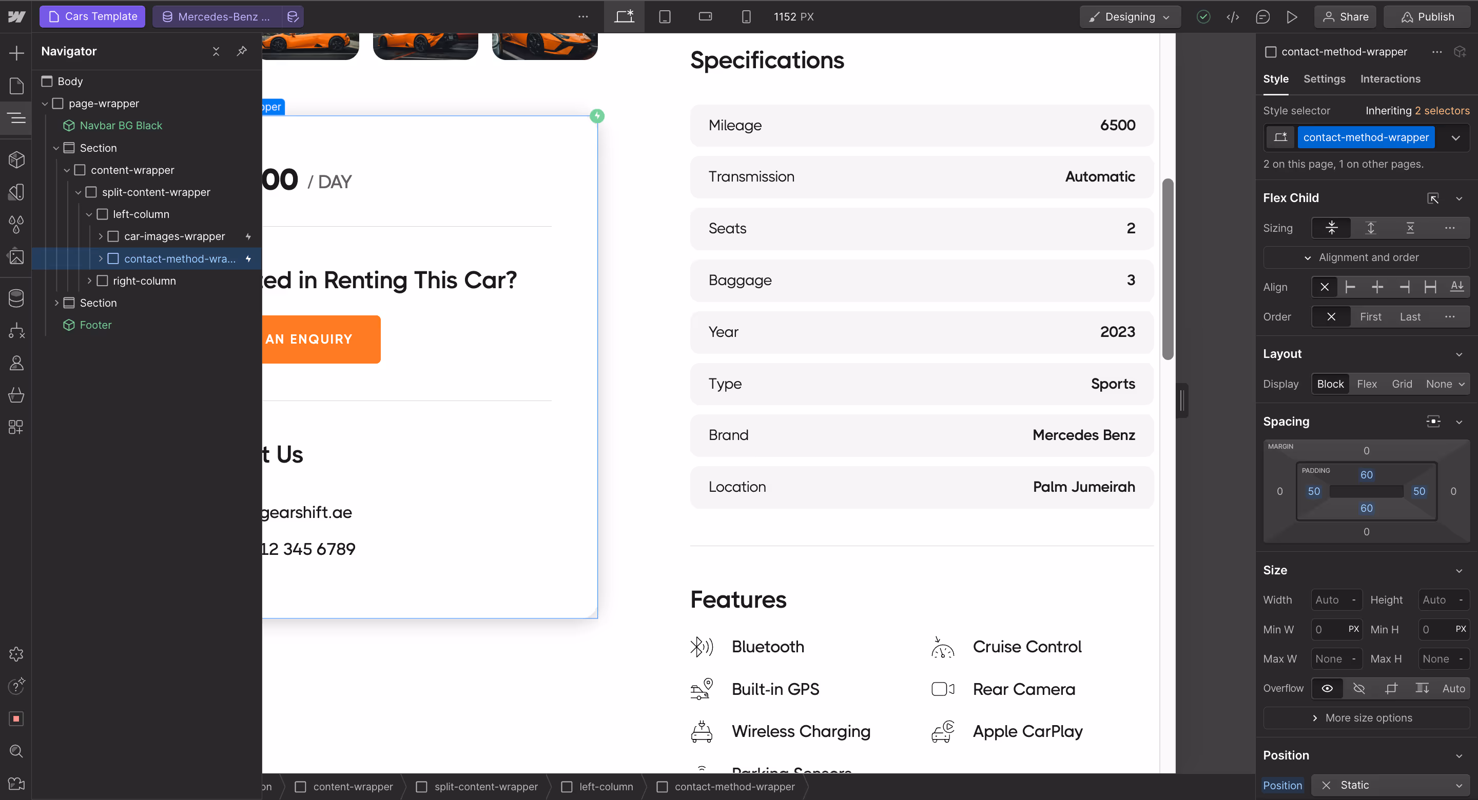This screenshot has width=1478, height=800.
Task: Open the Designing mode dropdown
Action: click(1130, 16)
